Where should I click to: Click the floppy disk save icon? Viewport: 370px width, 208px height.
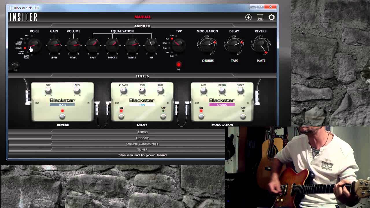point(260,17)
